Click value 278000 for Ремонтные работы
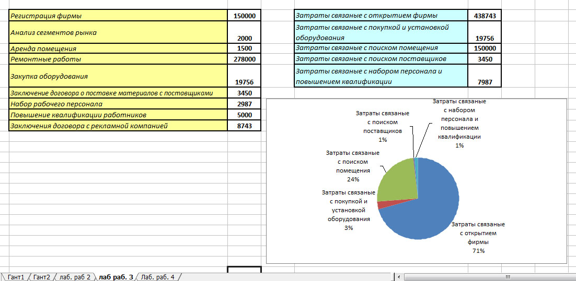576x281 pixels. click(244, 58)
